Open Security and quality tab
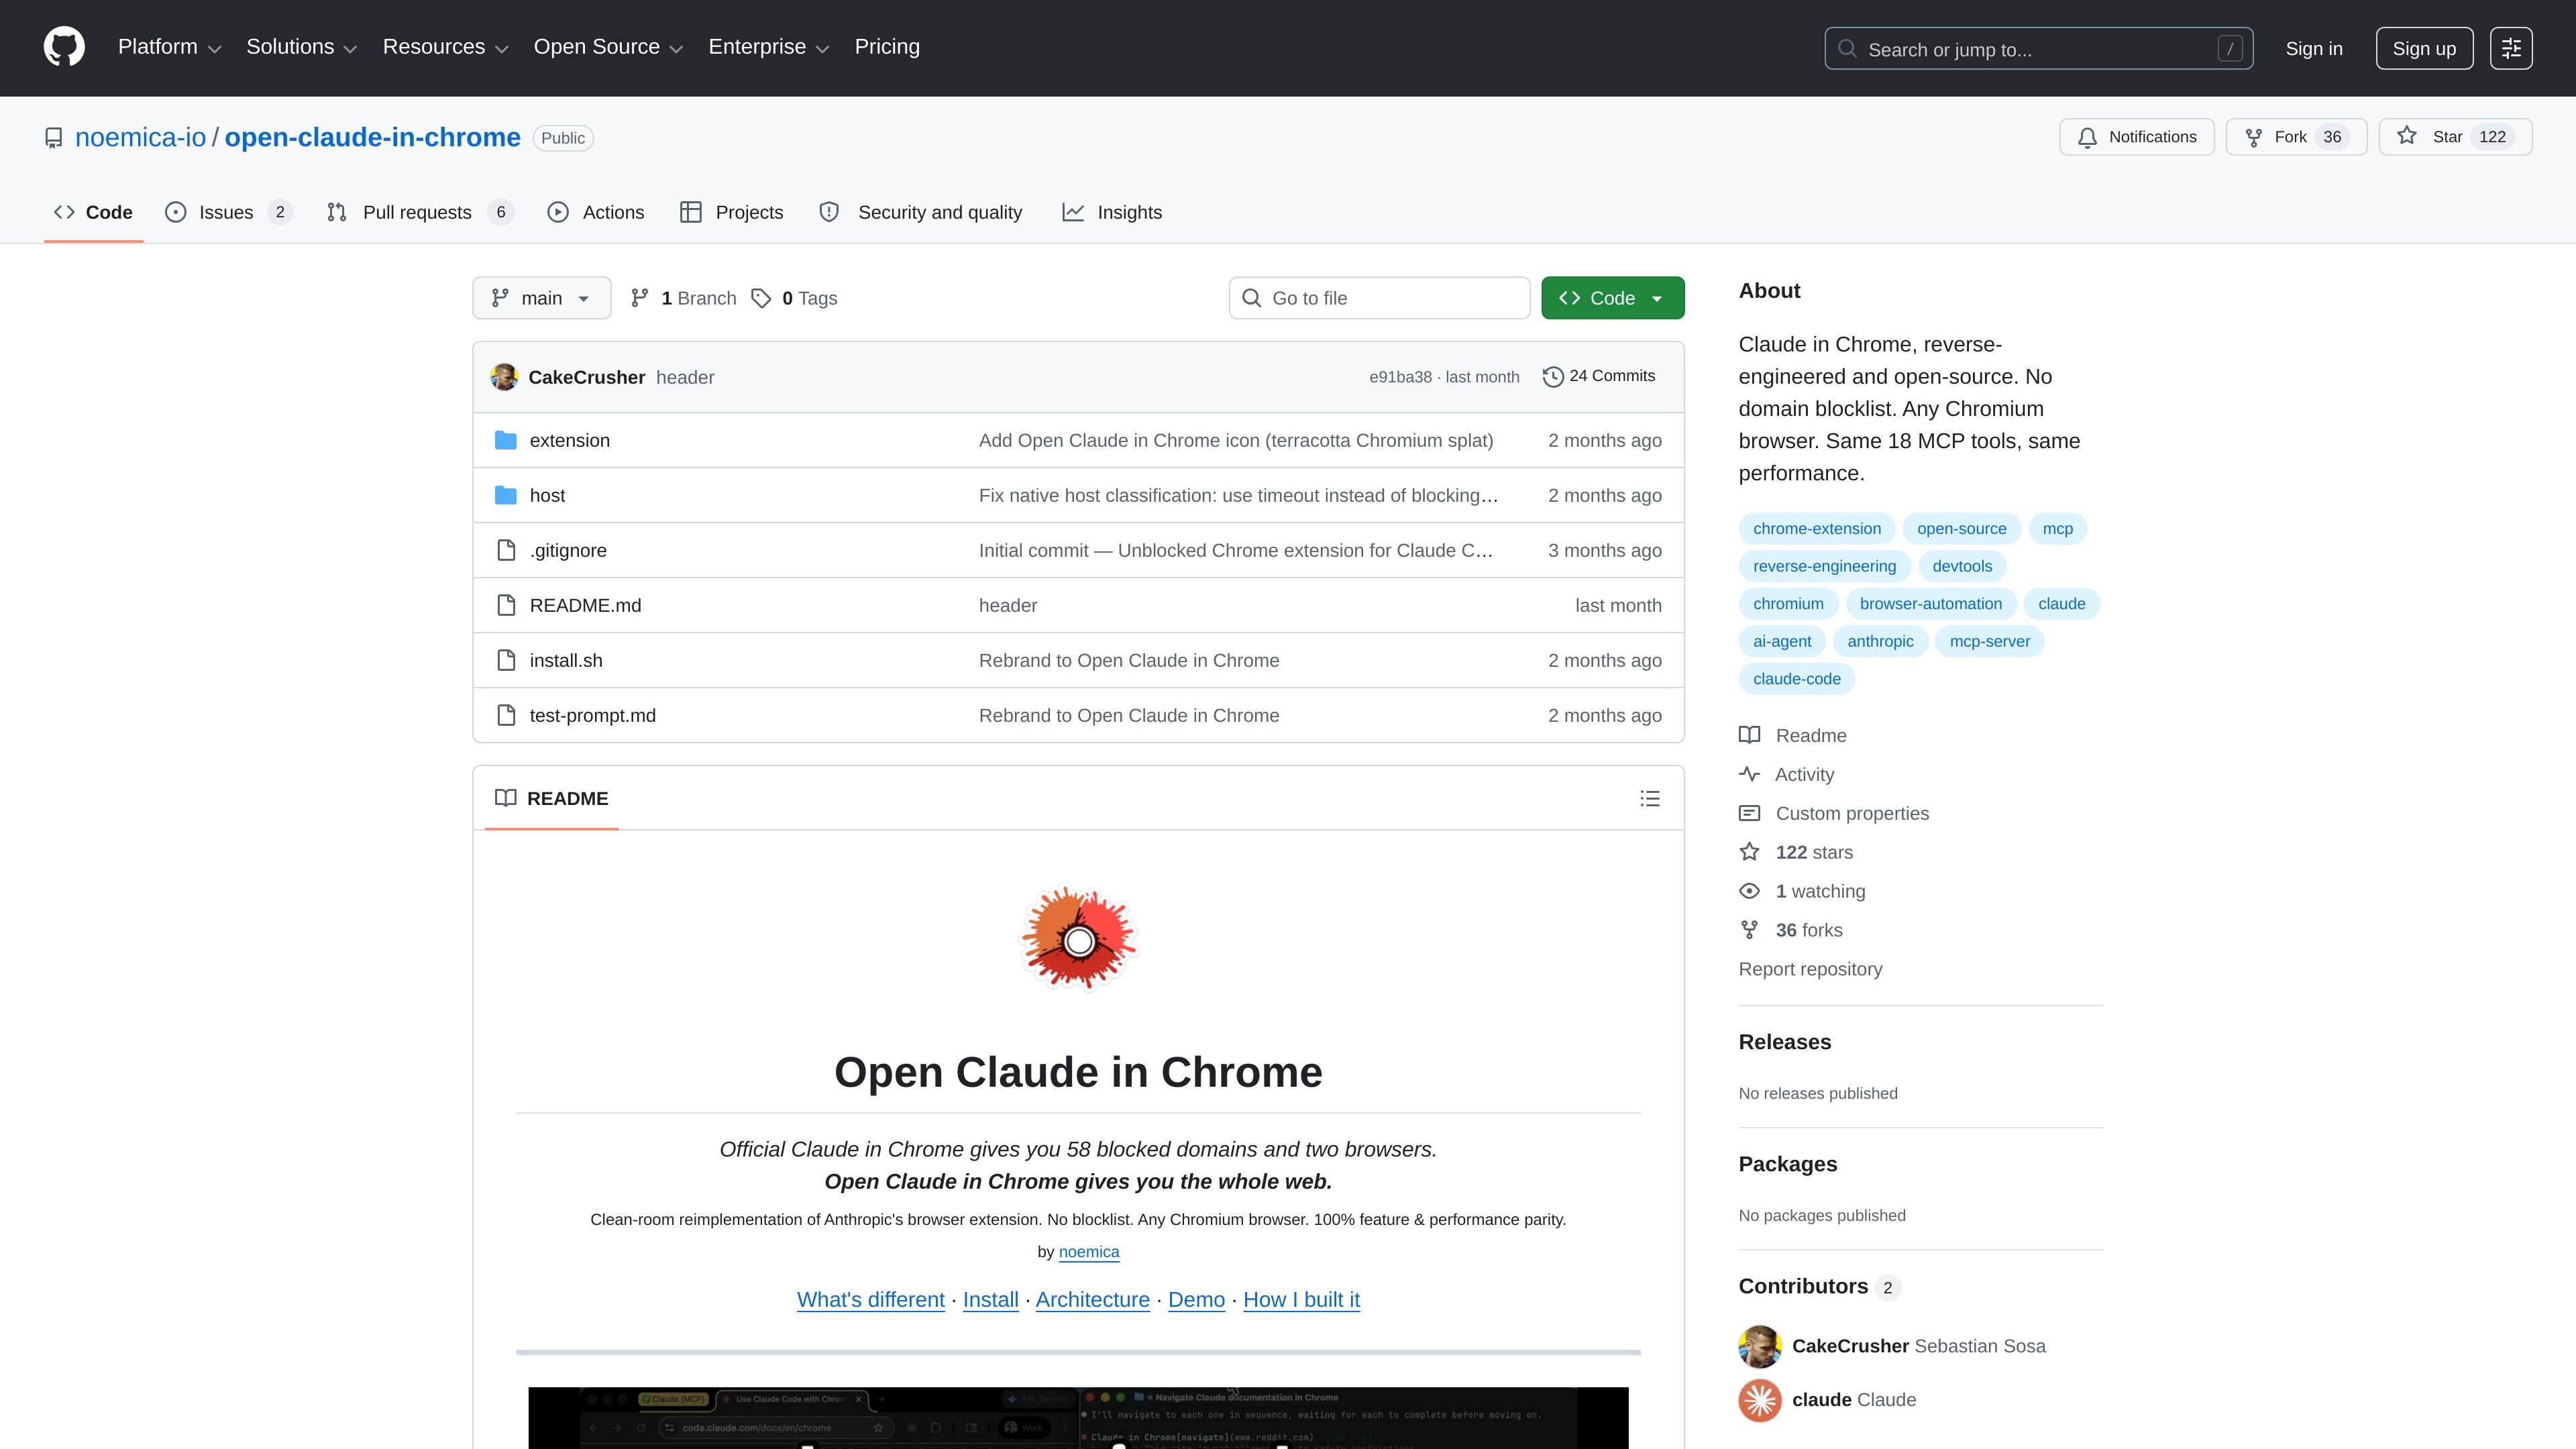 pos(921,212)
